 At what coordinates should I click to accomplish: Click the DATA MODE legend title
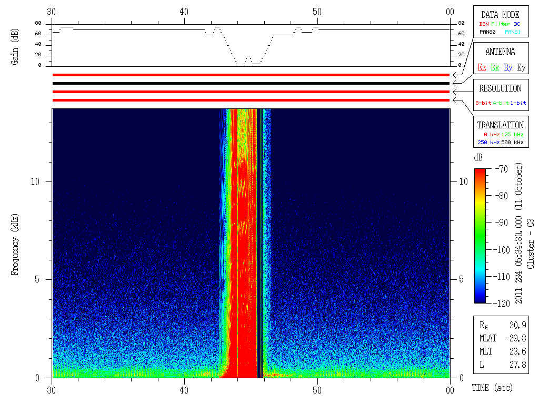tap(500, 15)
